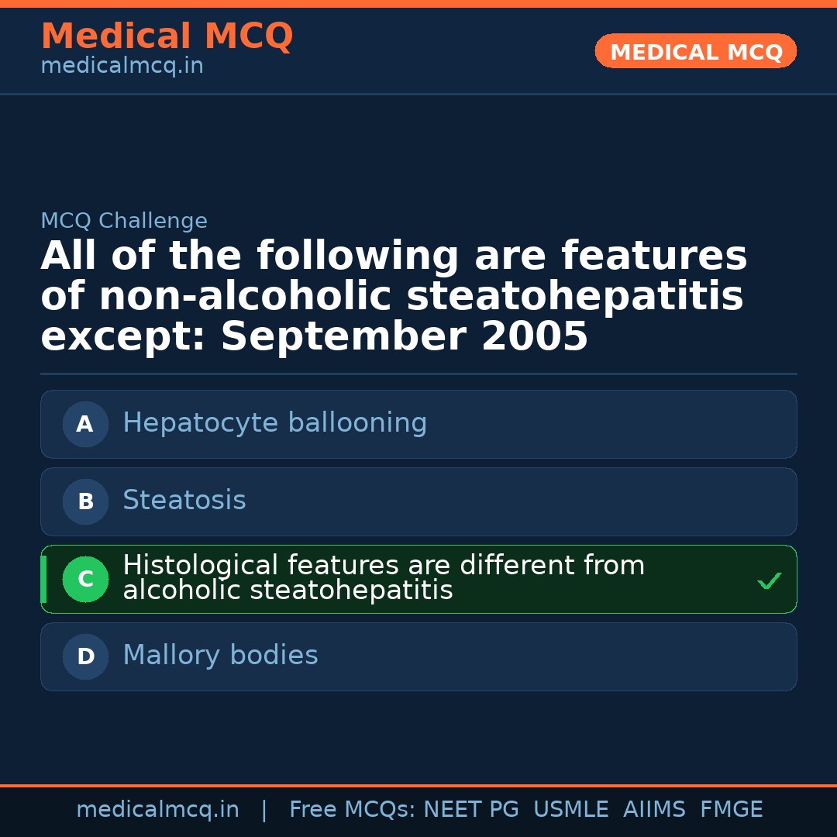Image resolution: width=837 pixels, height=837 pixels.
Task: Click "Free MCQs:" text in the footer
Action: point(352,810)
